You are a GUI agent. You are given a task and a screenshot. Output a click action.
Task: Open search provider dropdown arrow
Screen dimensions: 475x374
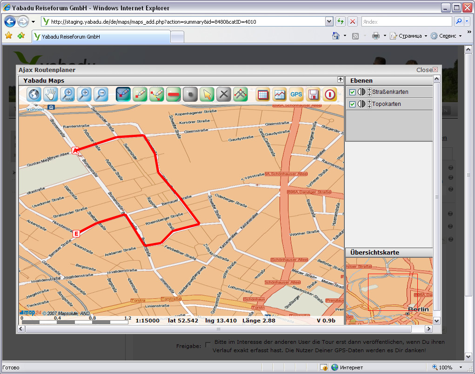click(x=467, y=21)
